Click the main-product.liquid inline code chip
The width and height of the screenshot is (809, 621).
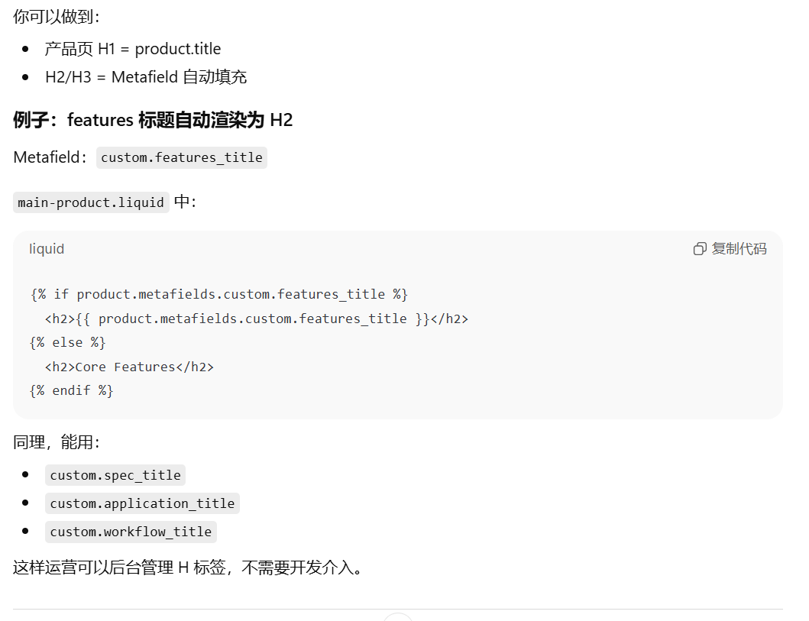pyautogui.click(x=91, y=202)
